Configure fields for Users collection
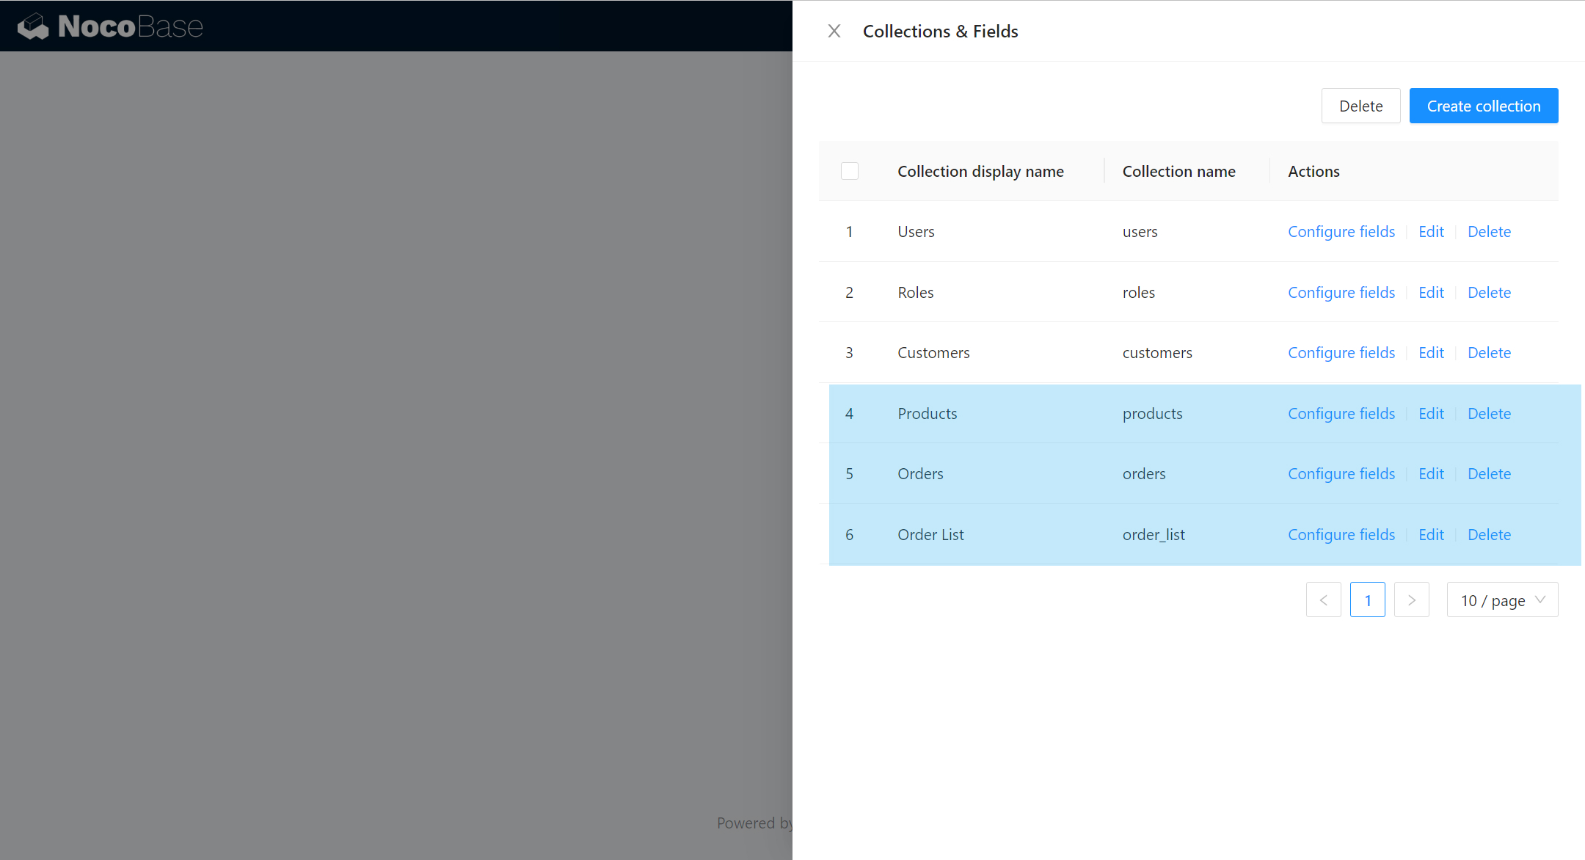The image size is (1585, 860). click(1341, 232)
